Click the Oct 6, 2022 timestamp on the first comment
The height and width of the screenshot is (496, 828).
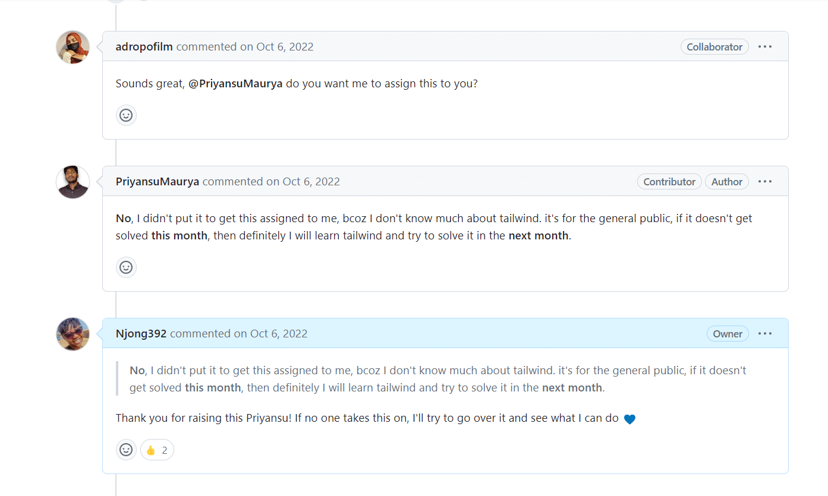[x=285, y=46]
